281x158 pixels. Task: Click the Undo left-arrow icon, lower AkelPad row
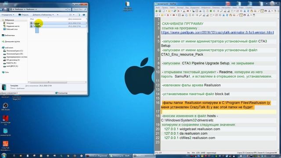(193, 15)
